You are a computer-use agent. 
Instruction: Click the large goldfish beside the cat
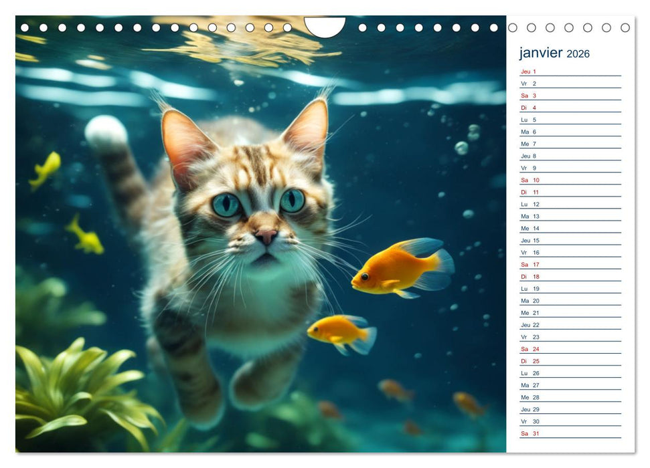click(x=397, y=271)
